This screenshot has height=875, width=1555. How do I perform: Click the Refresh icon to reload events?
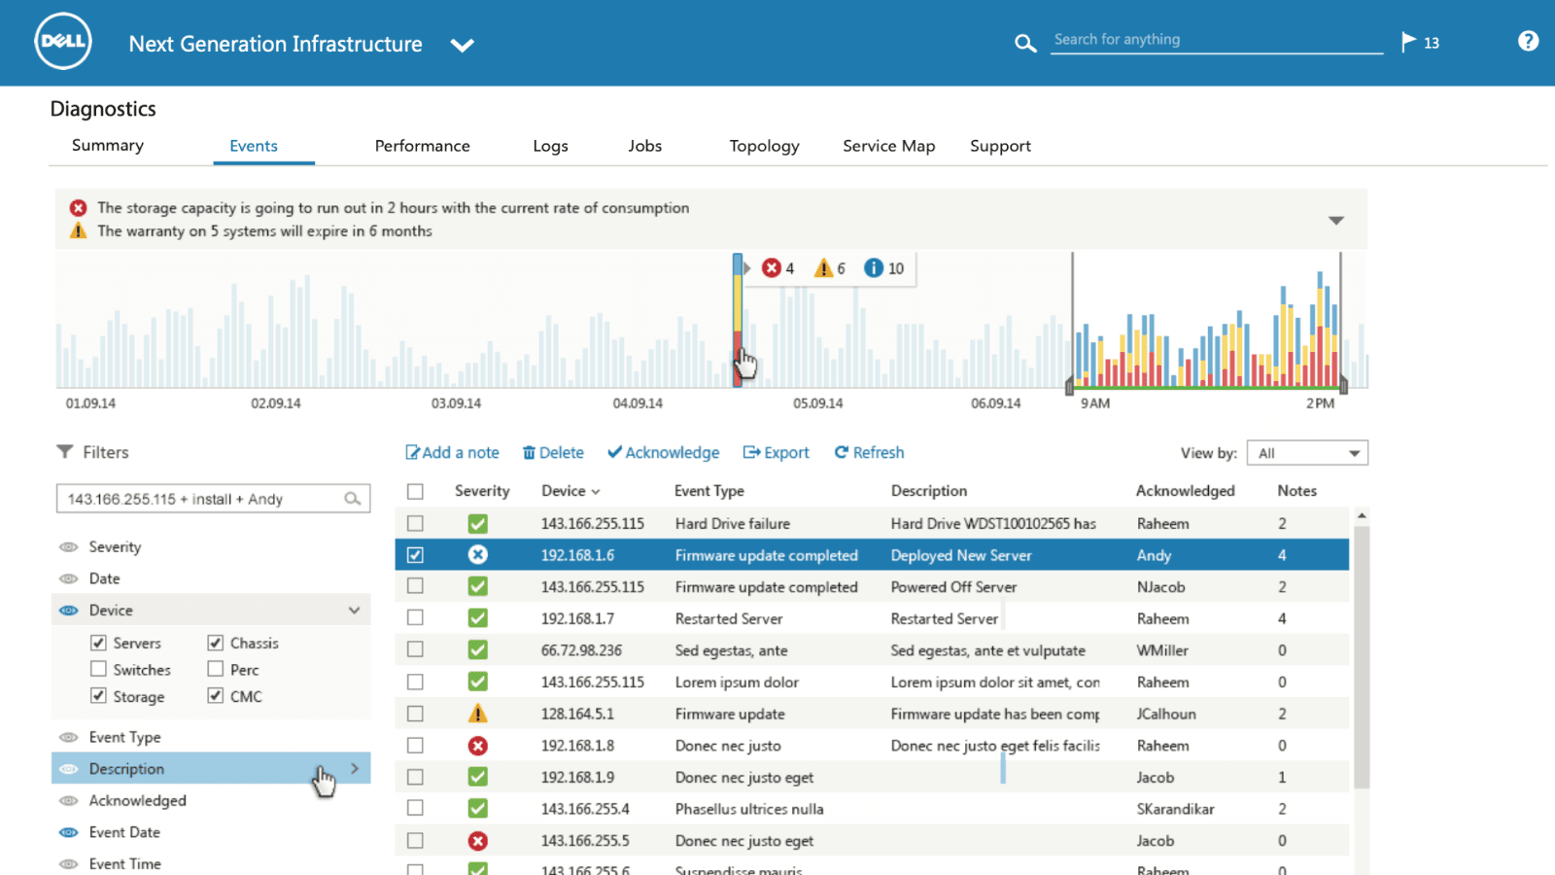tap(842, 452)
